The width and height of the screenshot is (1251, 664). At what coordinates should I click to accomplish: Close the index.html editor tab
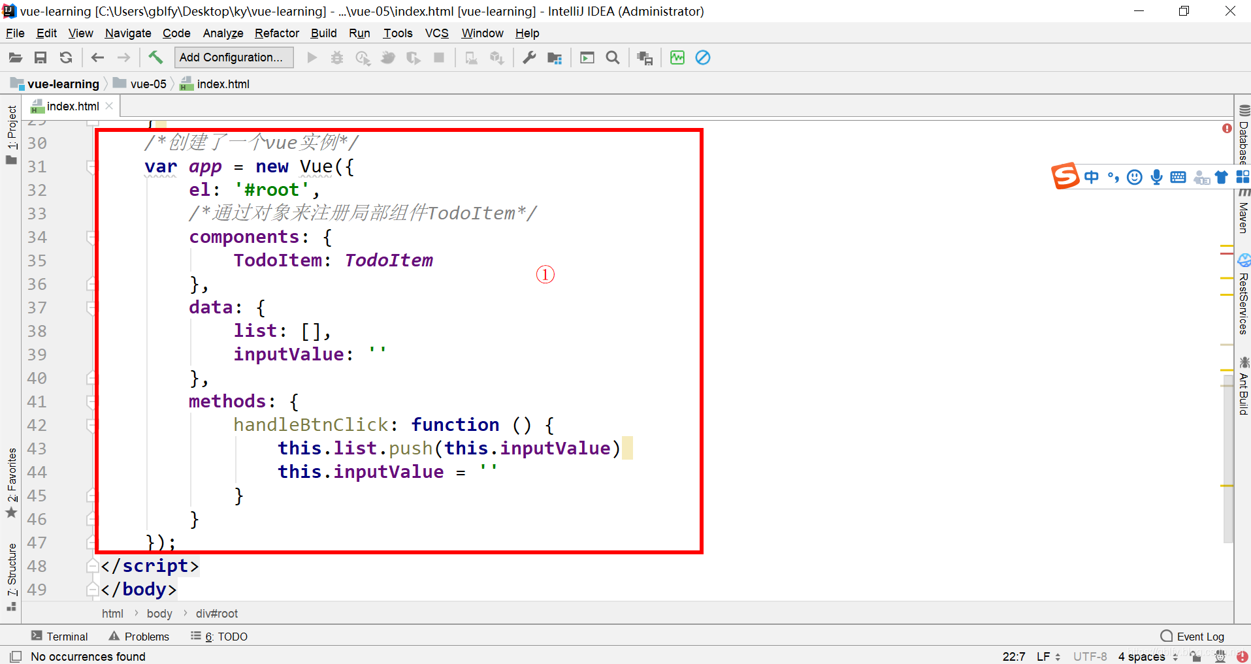[109, 106]
